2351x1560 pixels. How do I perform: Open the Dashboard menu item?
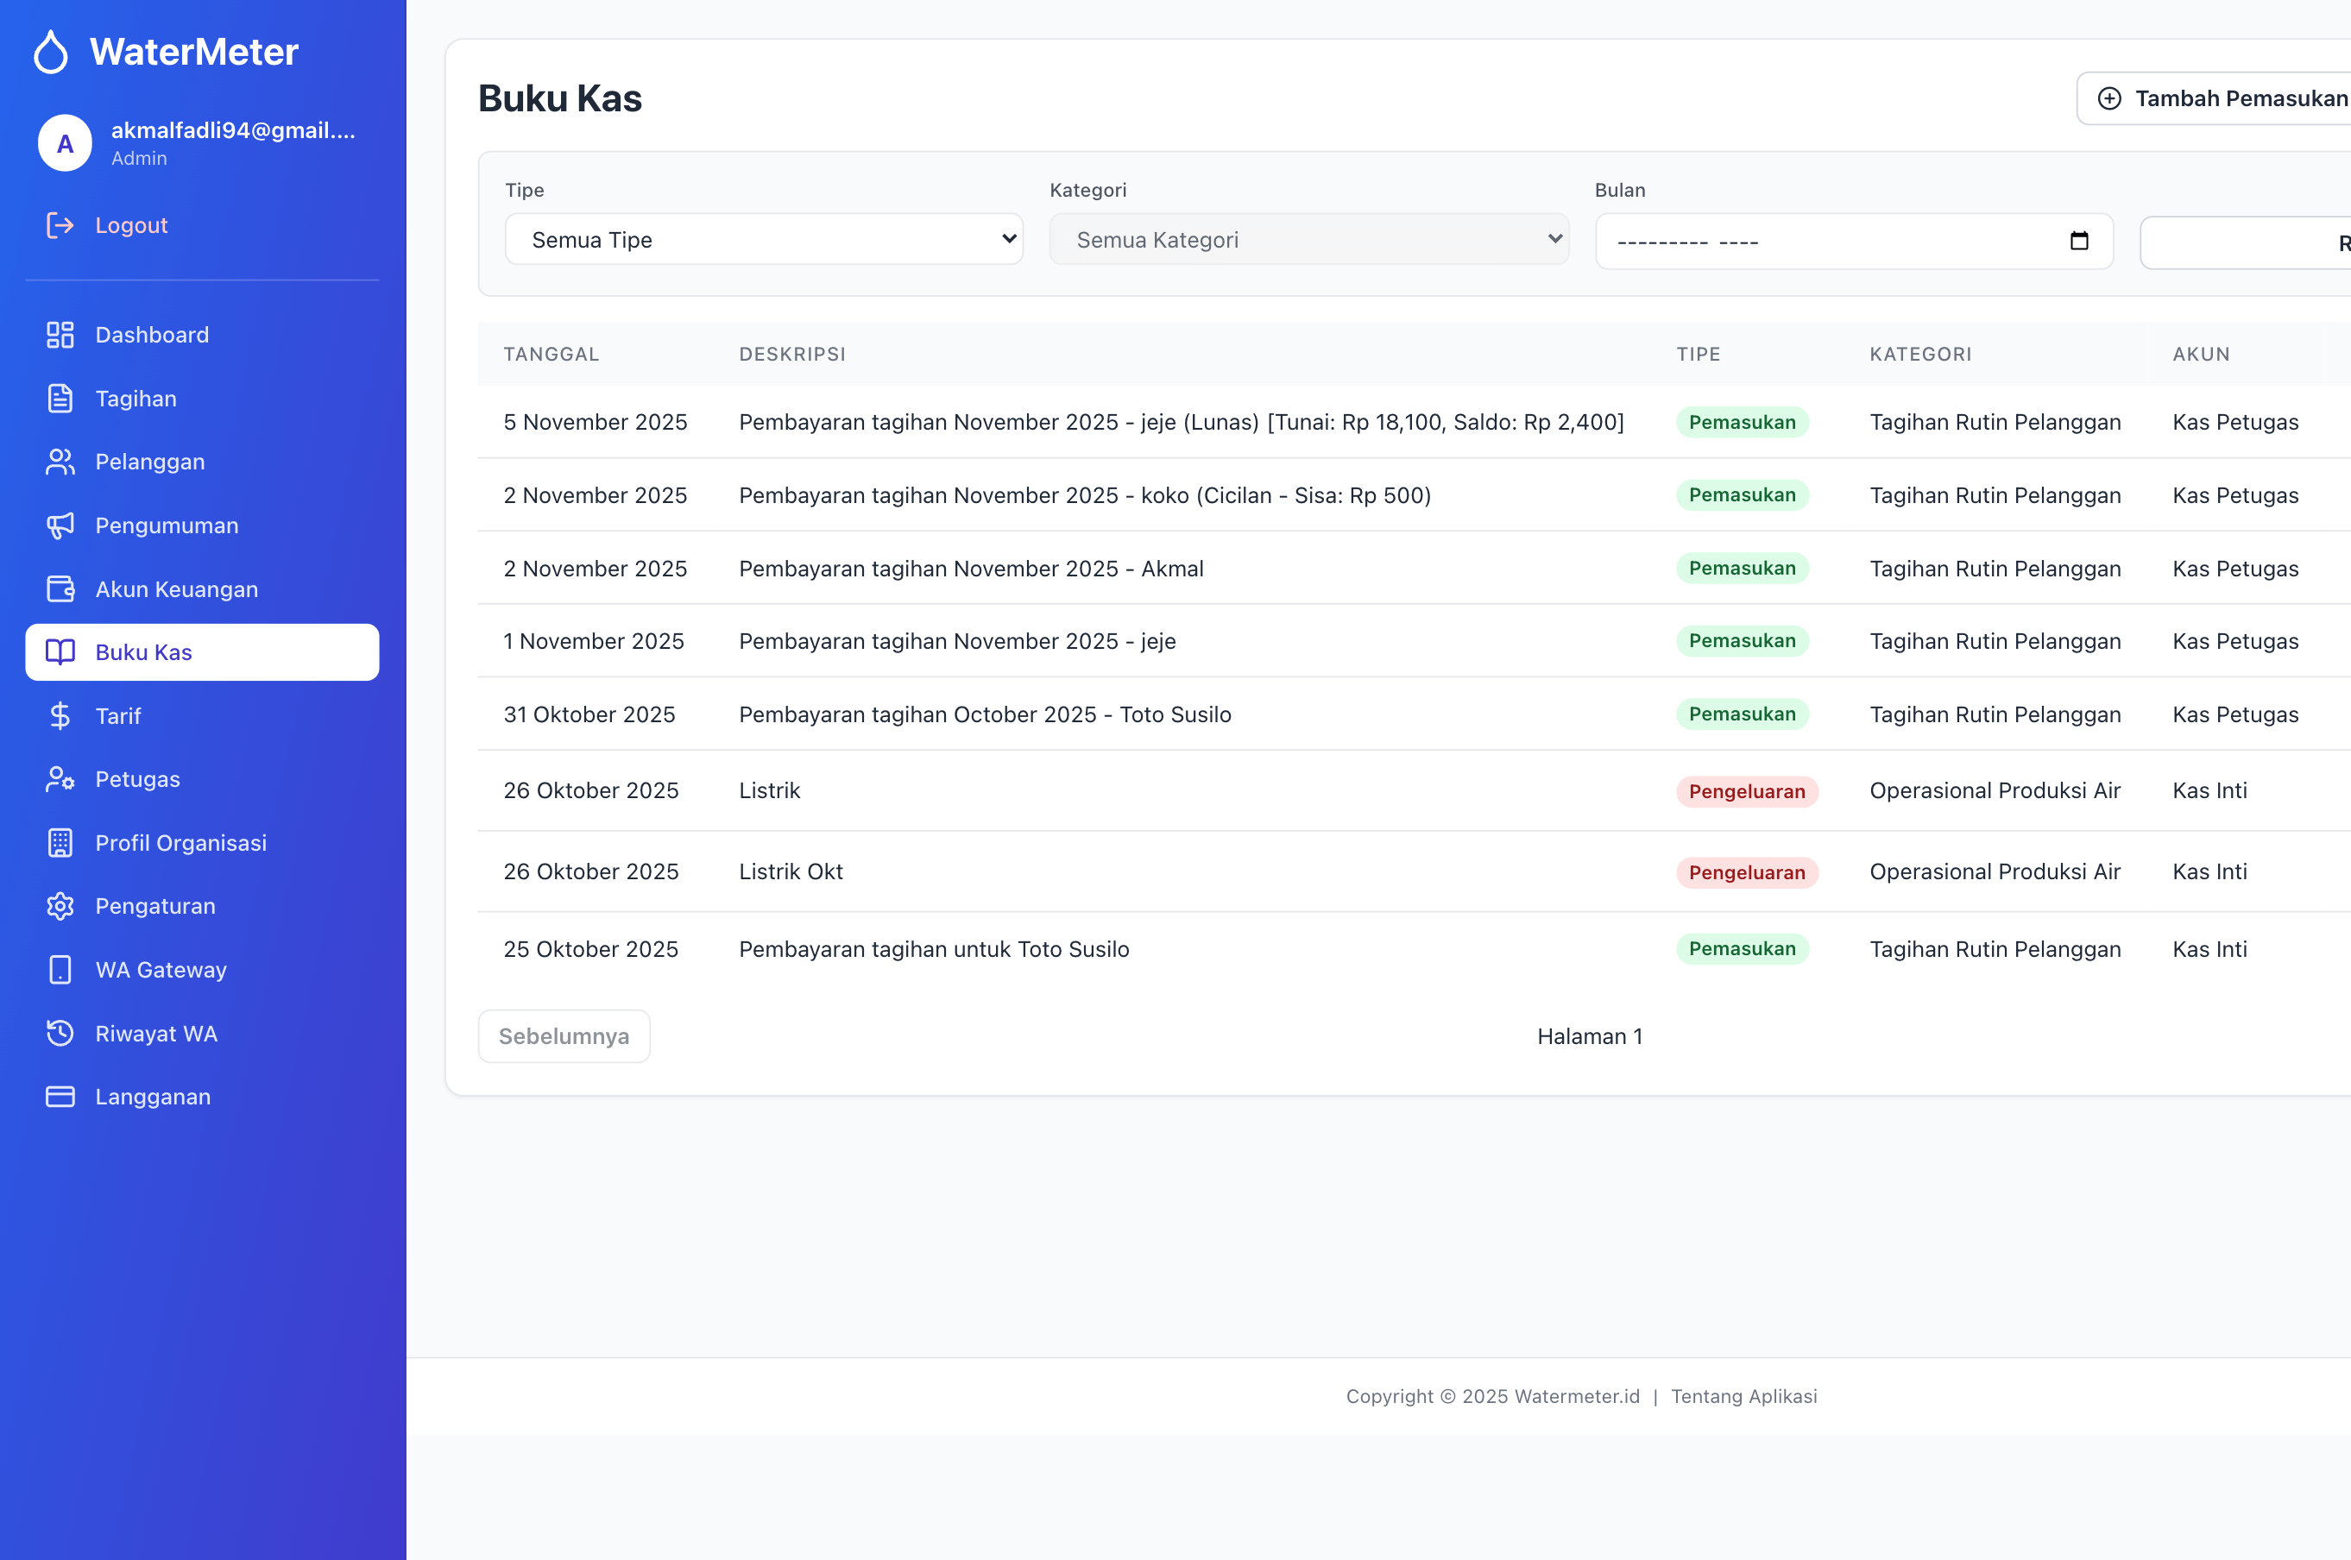point(202,334)
